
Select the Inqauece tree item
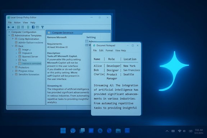click(27, 53)
